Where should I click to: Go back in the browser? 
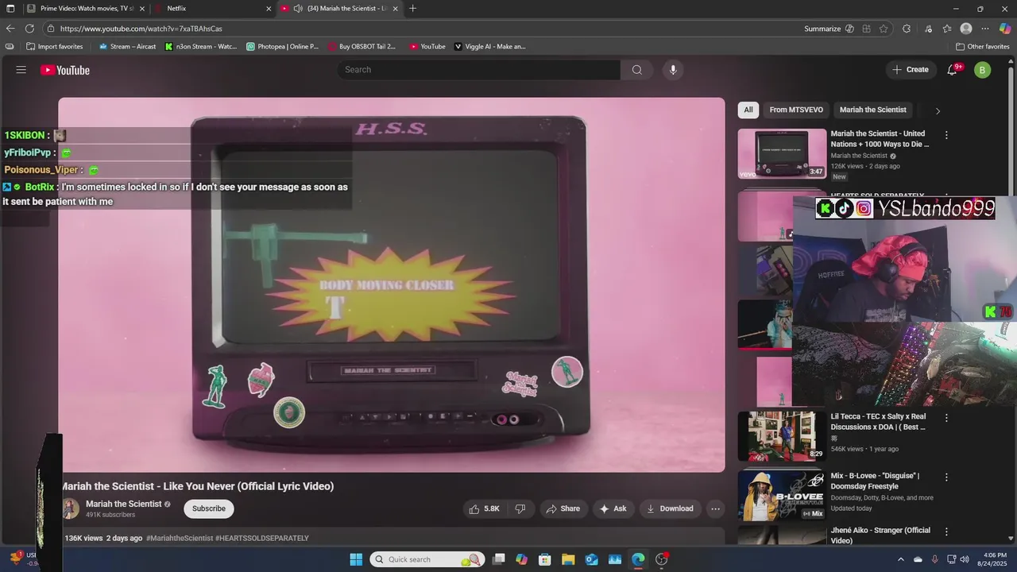pos(10,29)
